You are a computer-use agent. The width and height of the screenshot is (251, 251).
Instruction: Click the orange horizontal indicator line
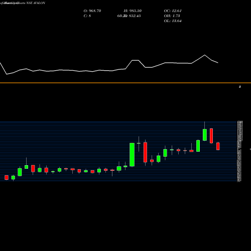(x=125, y=83)
